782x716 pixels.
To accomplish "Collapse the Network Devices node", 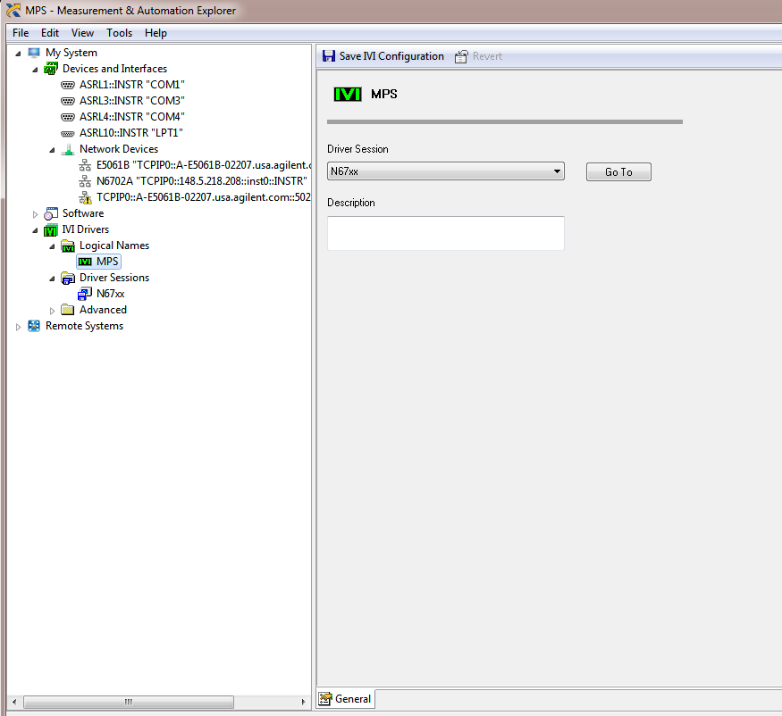I will pos(52,150).
